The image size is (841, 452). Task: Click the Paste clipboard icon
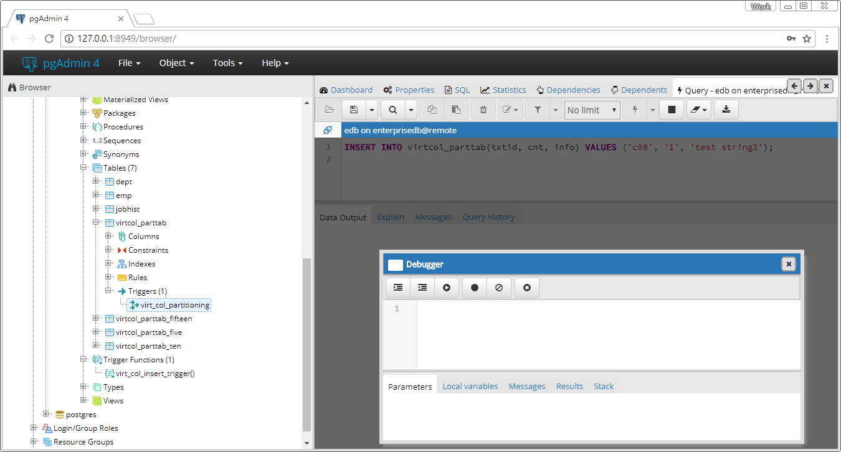pyautogui.click(x=456, y=110)
